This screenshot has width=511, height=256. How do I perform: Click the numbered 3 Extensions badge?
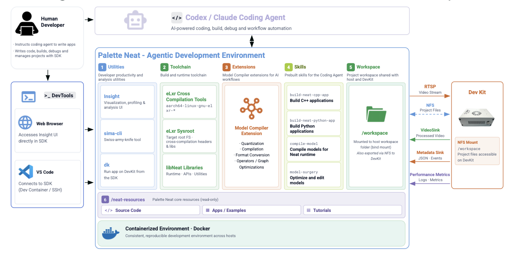tap(226, 67)
